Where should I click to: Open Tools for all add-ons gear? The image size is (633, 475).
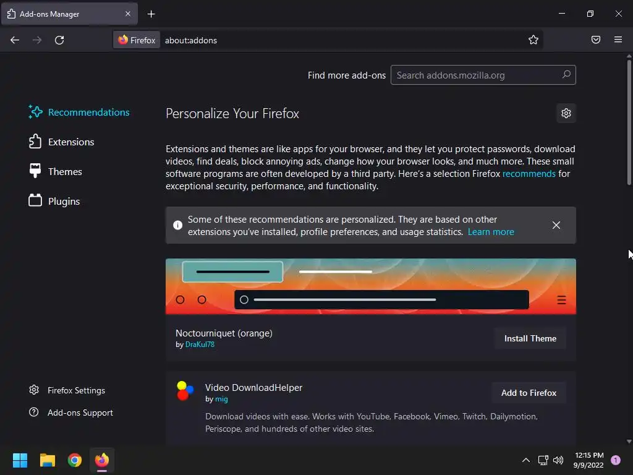tap(566, 113)
